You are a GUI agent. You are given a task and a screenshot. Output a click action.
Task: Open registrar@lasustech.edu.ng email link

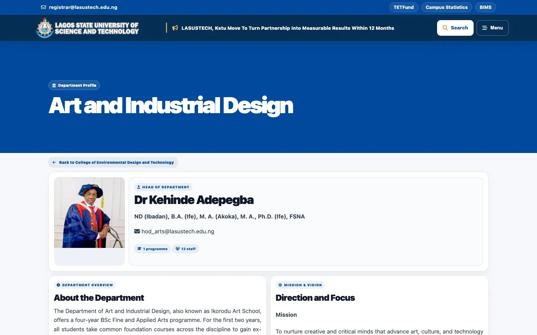[x=83, y=7]
